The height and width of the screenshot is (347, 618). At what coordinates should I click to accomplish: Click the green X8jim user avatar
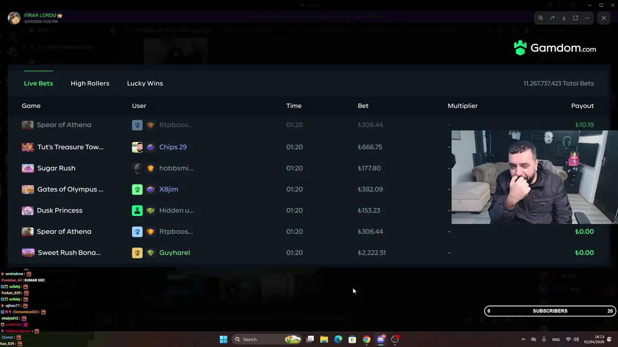point(137,189)
